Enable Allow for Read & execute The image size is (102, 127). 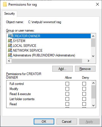67,94
